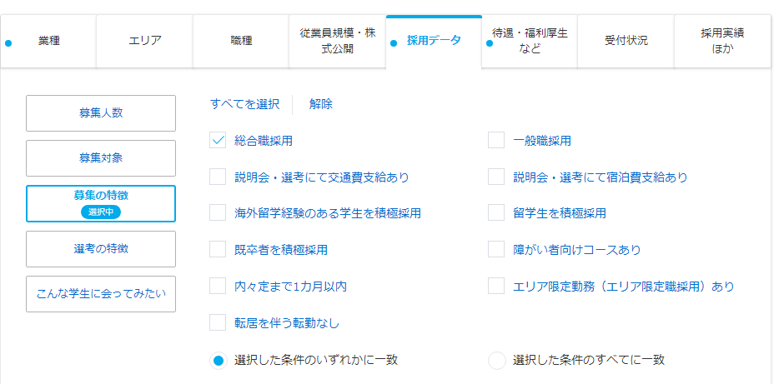Screen dimensions: 774x384
Task: Tick the 既卒者を積極採用 checkbox
Action: (x=219, y=249)
